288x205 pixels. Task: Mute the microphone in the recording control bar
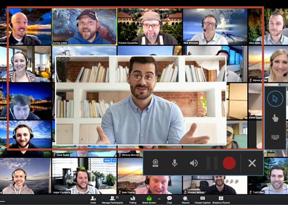tap(174, 163)
